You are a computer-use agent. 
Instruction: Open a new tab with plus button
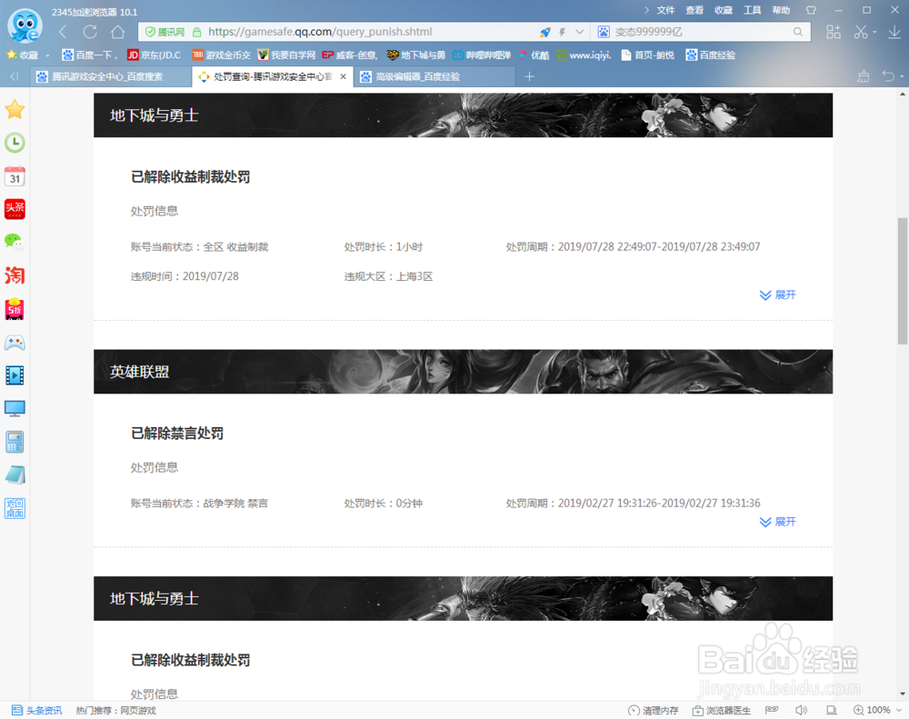[529, 76]
